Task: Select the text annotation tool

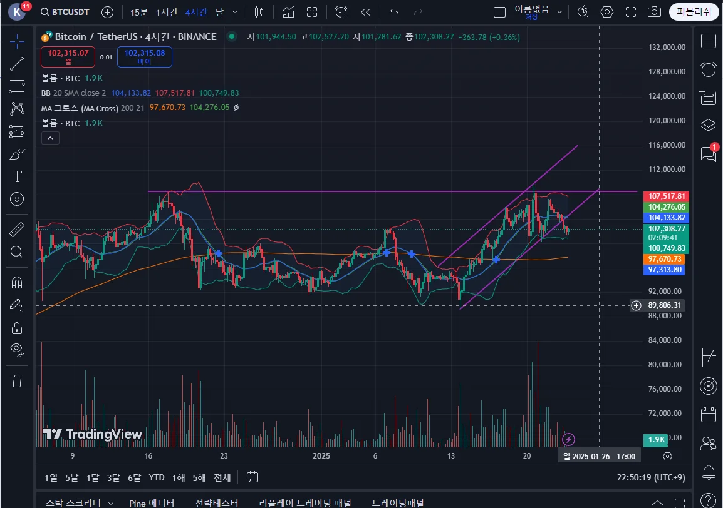Action: click(17, 176)
